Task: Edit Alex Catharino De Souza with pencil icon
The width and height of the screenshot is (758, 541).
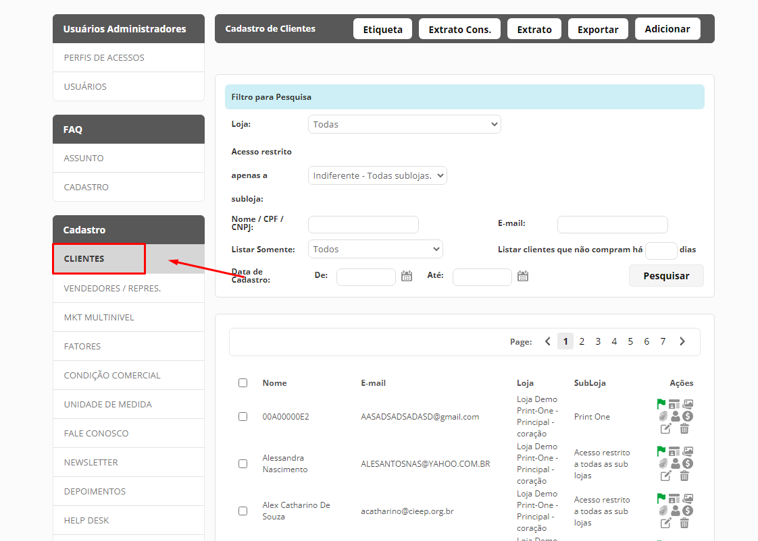Action: tap(665, 523)
